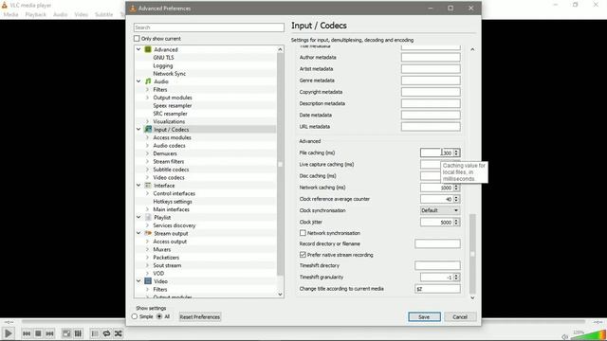
Task: Select All show settings radio
Action: 159,316
